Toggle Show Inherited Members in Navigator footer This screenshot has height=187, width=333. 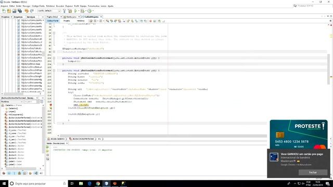tap(4, 173)
